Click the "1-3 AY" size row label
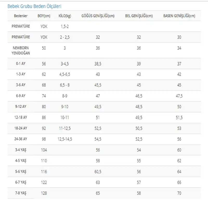 (x=21, y=74)
